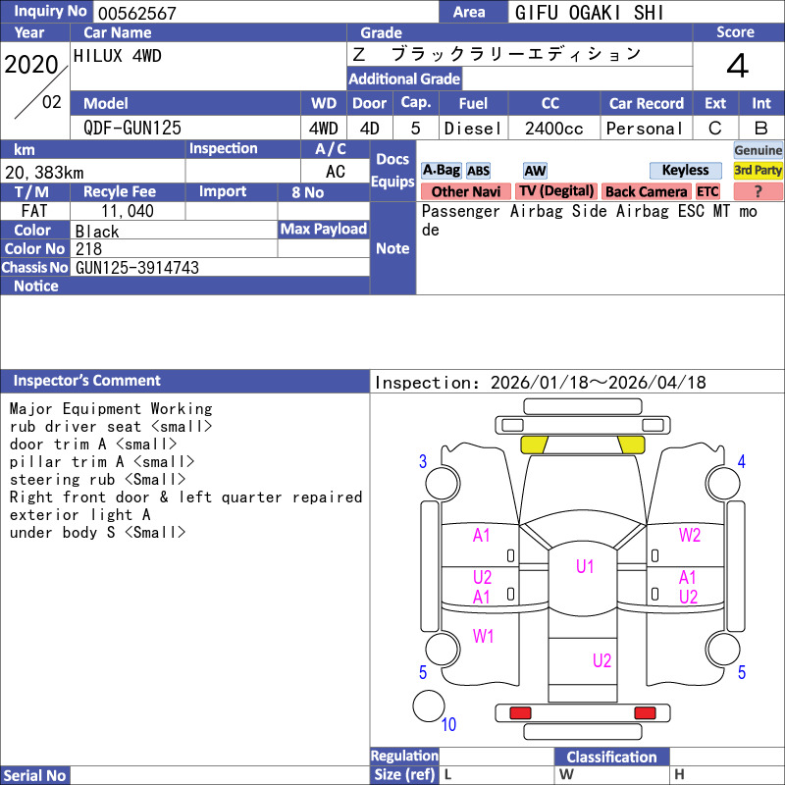785x785 pixels.
Task: Click the Inquiry No value 00562567
Action: 135,13
